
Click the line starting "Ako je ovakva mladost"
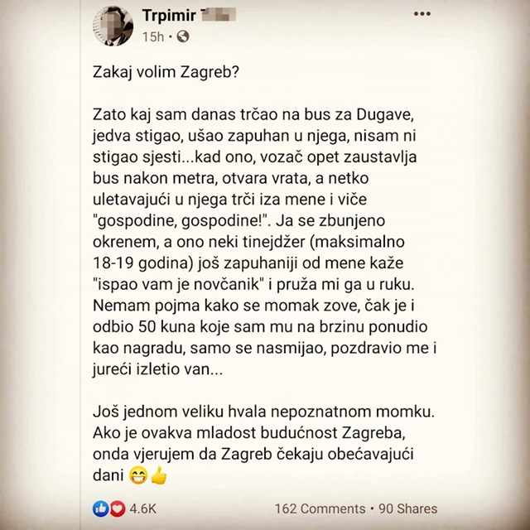point(249,433)
